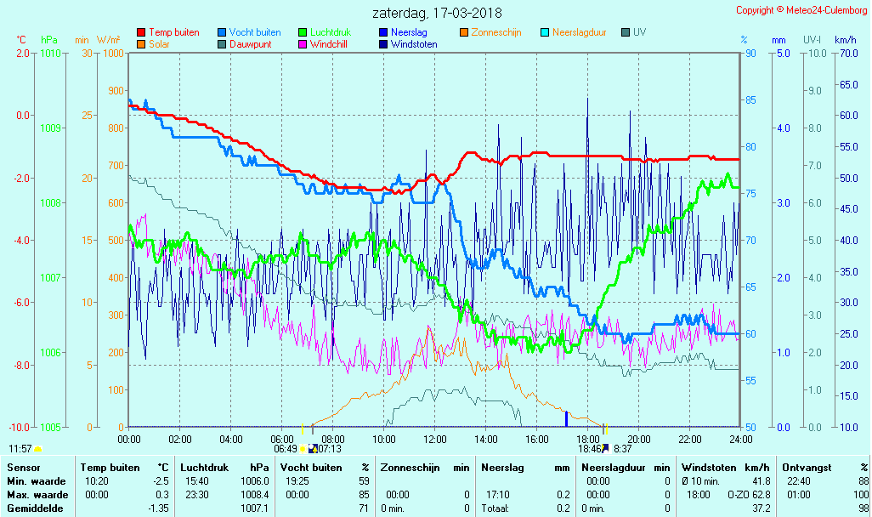This screenshot has width=872, height=517.
Task: Click the magenta Windchill legend square
Action: pos(303,44)
